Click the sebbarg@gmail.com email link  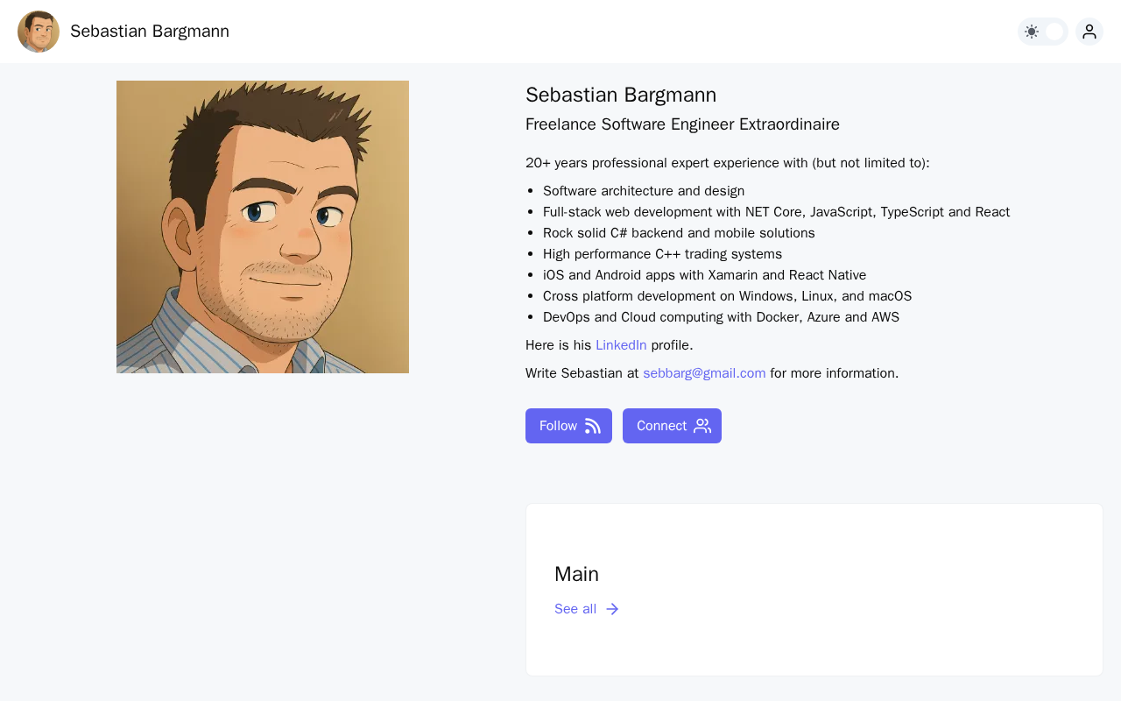pos(704,373)
